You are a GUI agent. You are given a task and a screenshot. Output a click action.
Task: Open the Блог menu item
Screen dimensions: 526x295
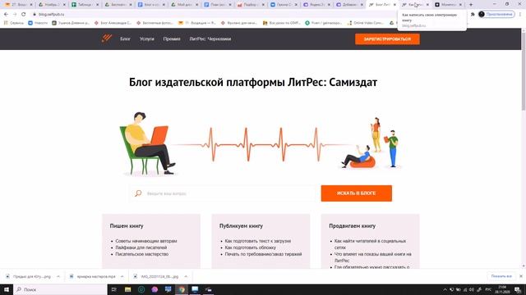click(x=125, y=39)
